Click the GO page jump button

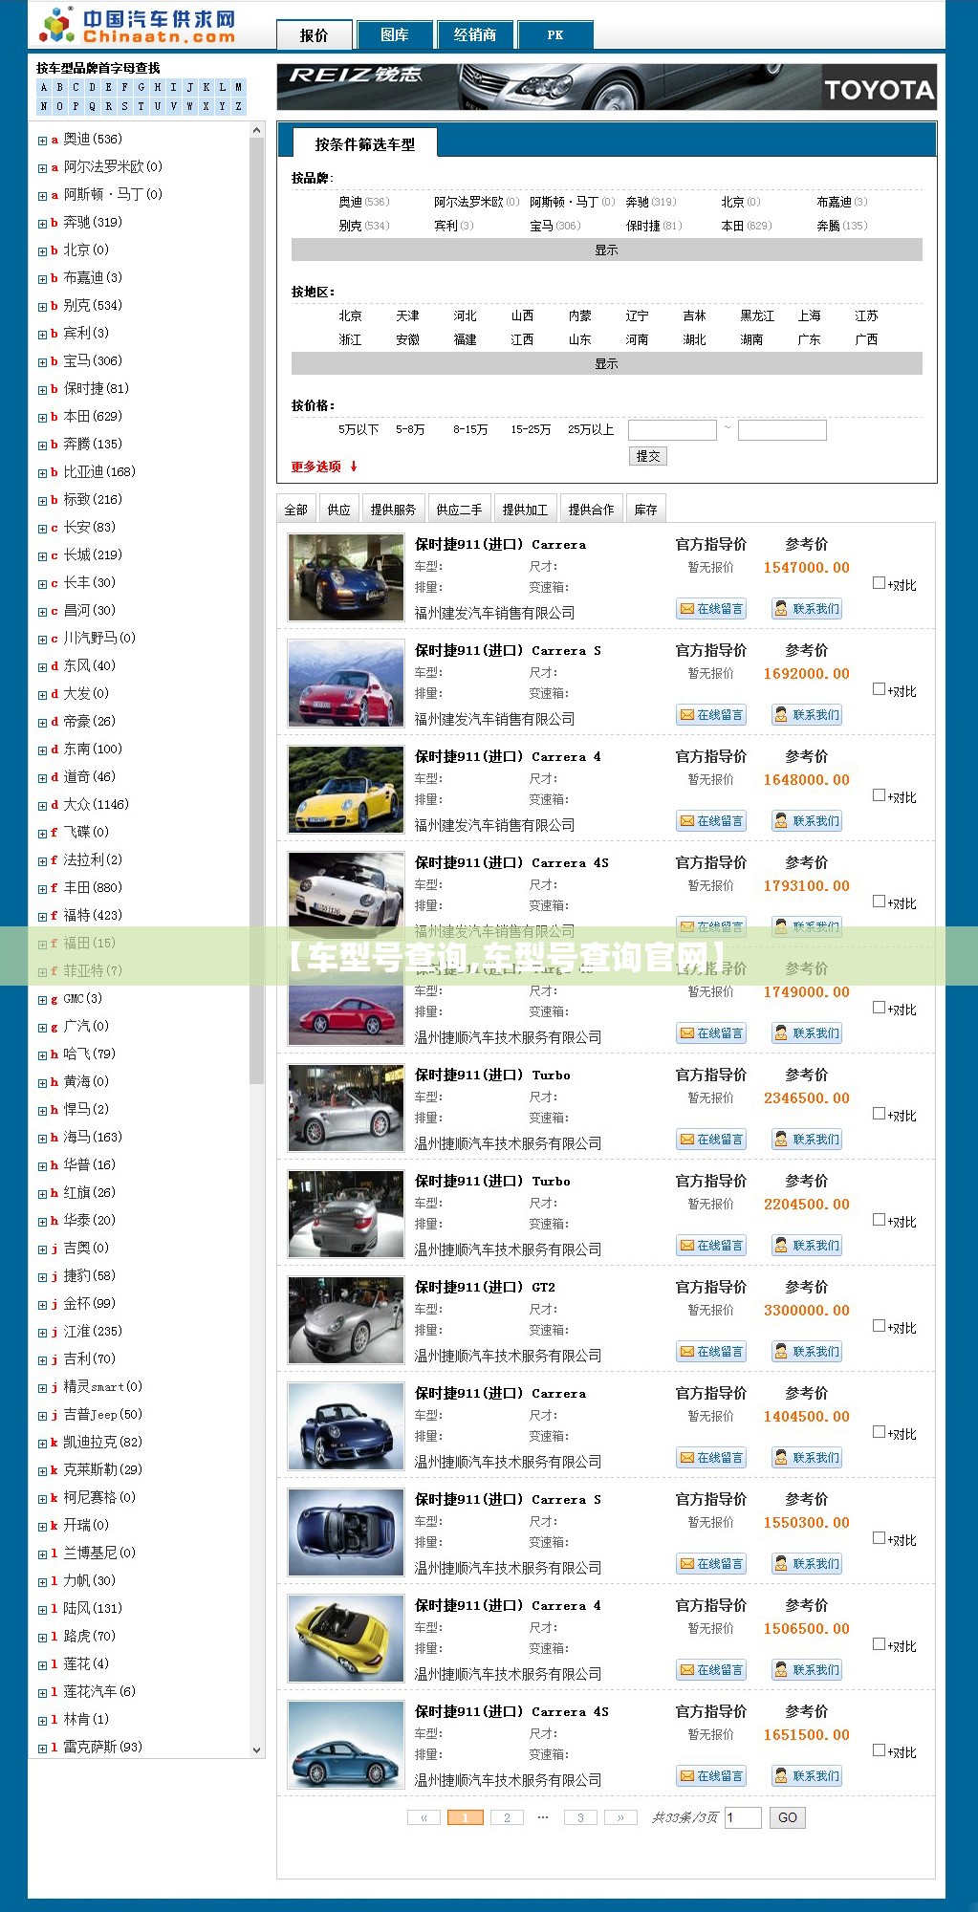(x=788, y=1817)
